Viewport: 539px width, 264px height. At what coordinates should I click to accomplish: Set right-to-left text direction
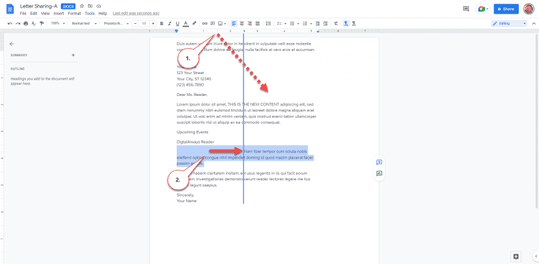tap(354, 23)
